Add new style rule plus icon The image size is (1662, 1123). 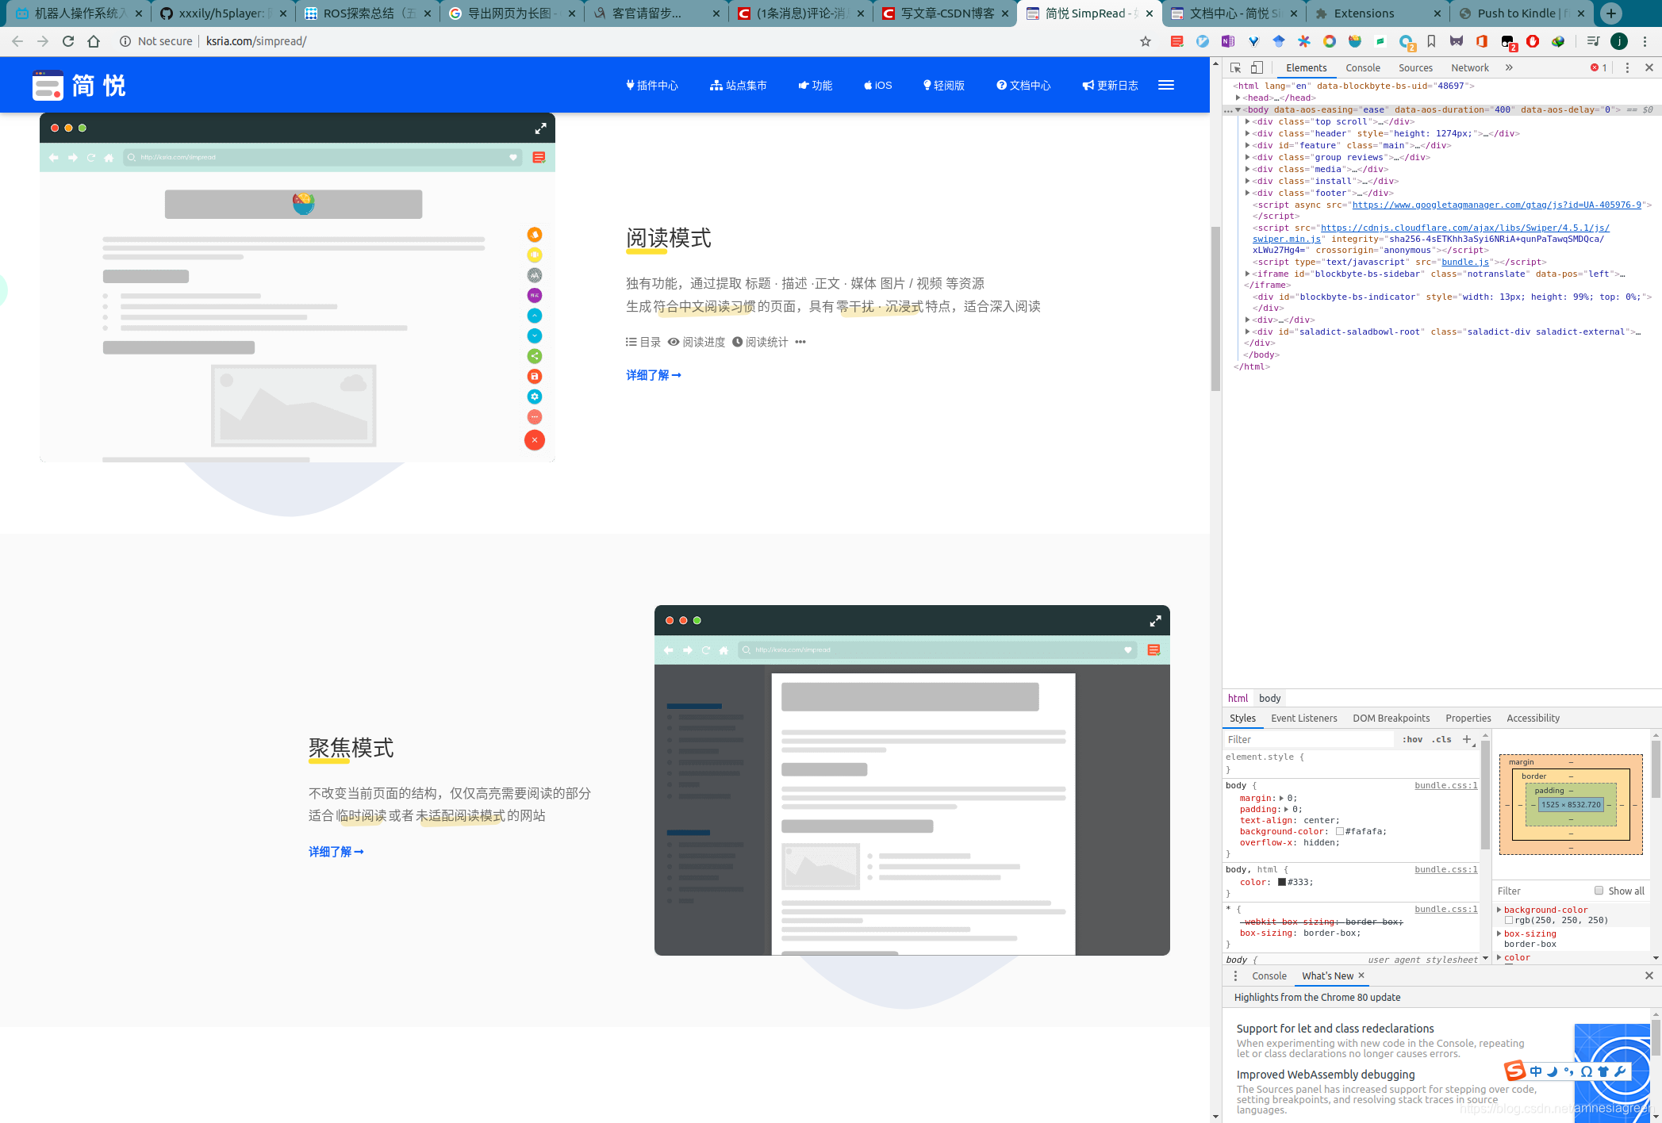coord(1467,739)
